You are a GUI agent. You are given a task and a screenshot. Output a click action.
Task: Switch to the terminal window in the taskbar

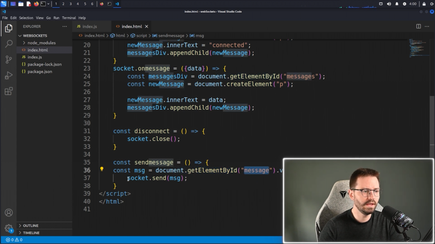(x=109, y=4)
